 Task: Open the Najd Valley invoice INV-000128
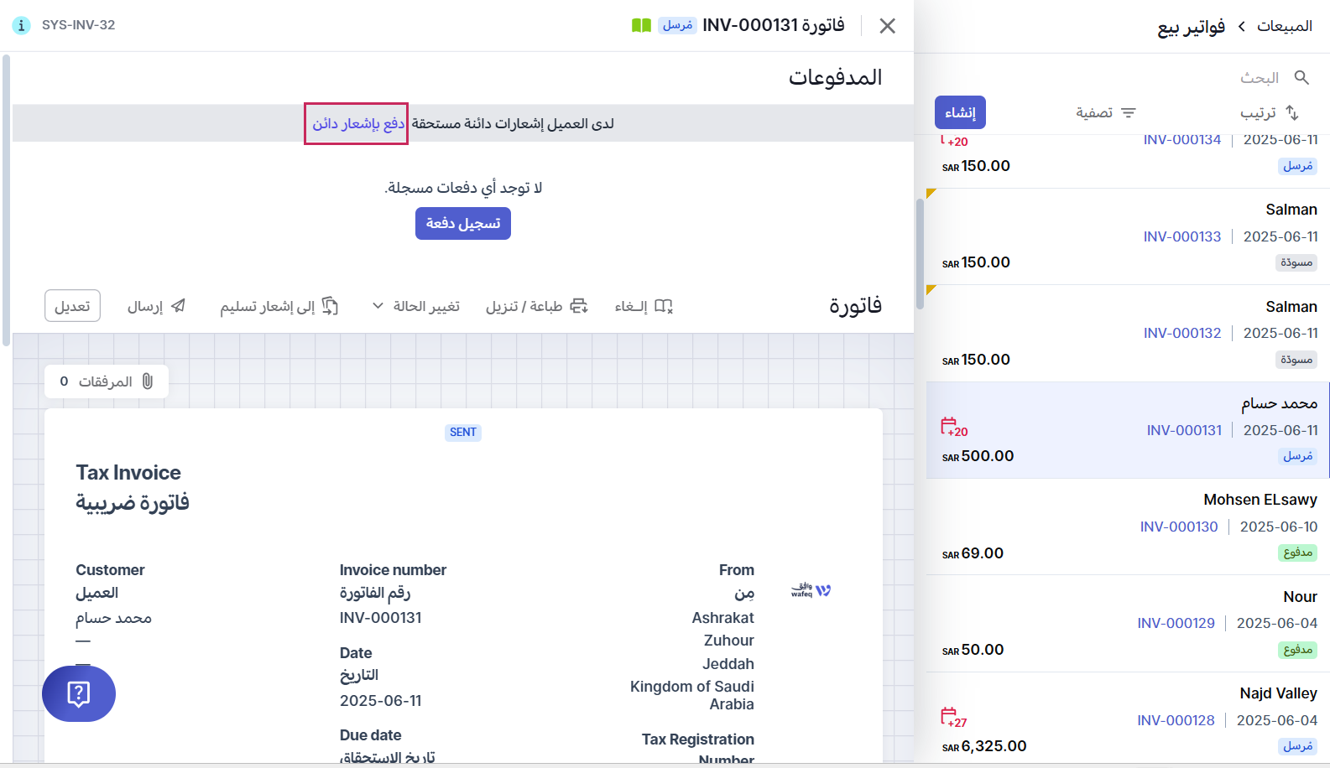tap(1128, 719)
